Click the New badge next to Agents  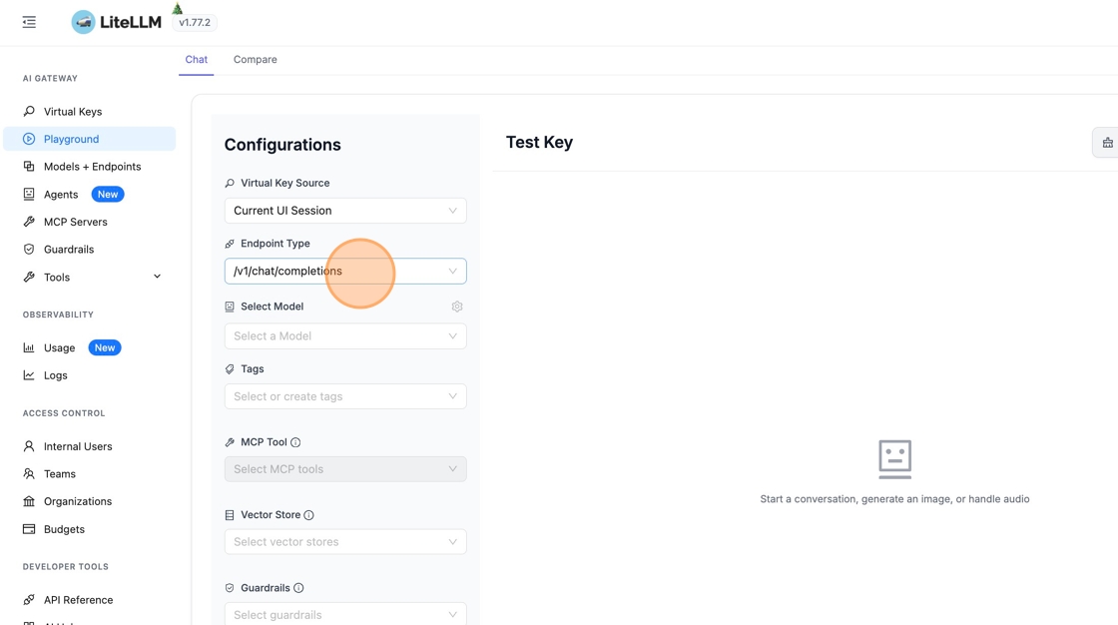tap(108, 194)
